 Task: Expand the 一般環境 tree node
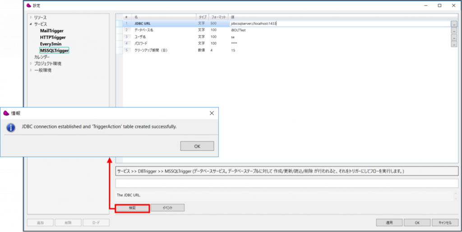(x=31, y=70)
